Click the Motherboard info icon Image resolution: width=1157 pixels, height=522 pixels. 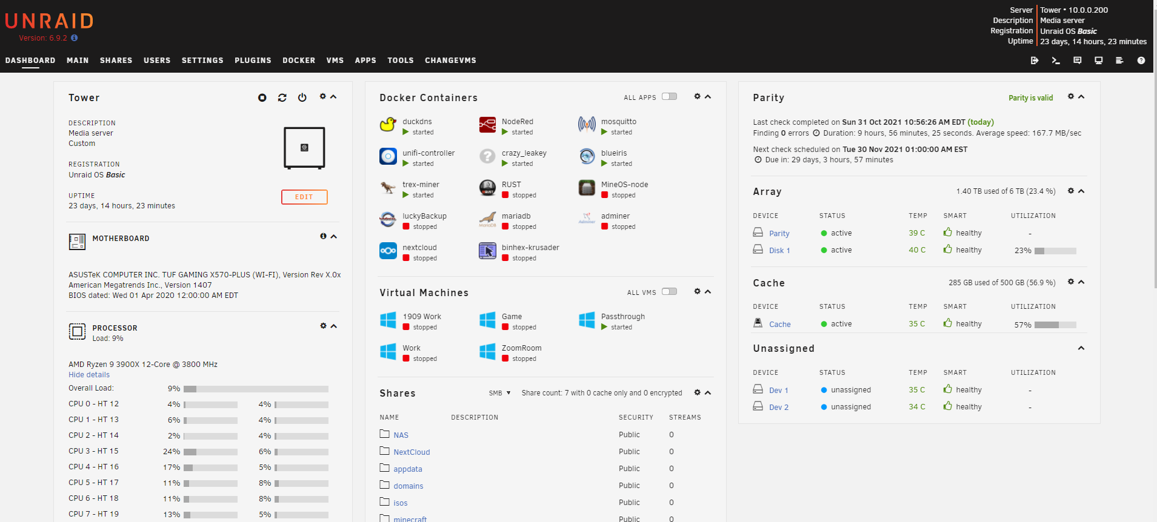coord(323,236)
